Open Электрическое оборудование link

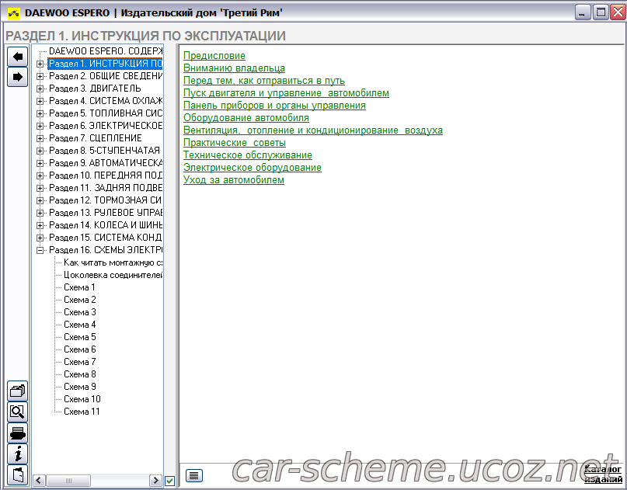point(253,168)
